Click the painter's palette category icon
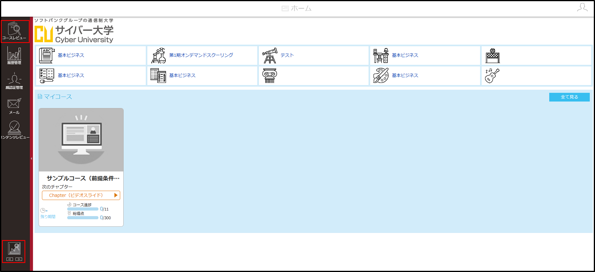The width and height of the screenshot is (595, 272). tap(381, 76)
